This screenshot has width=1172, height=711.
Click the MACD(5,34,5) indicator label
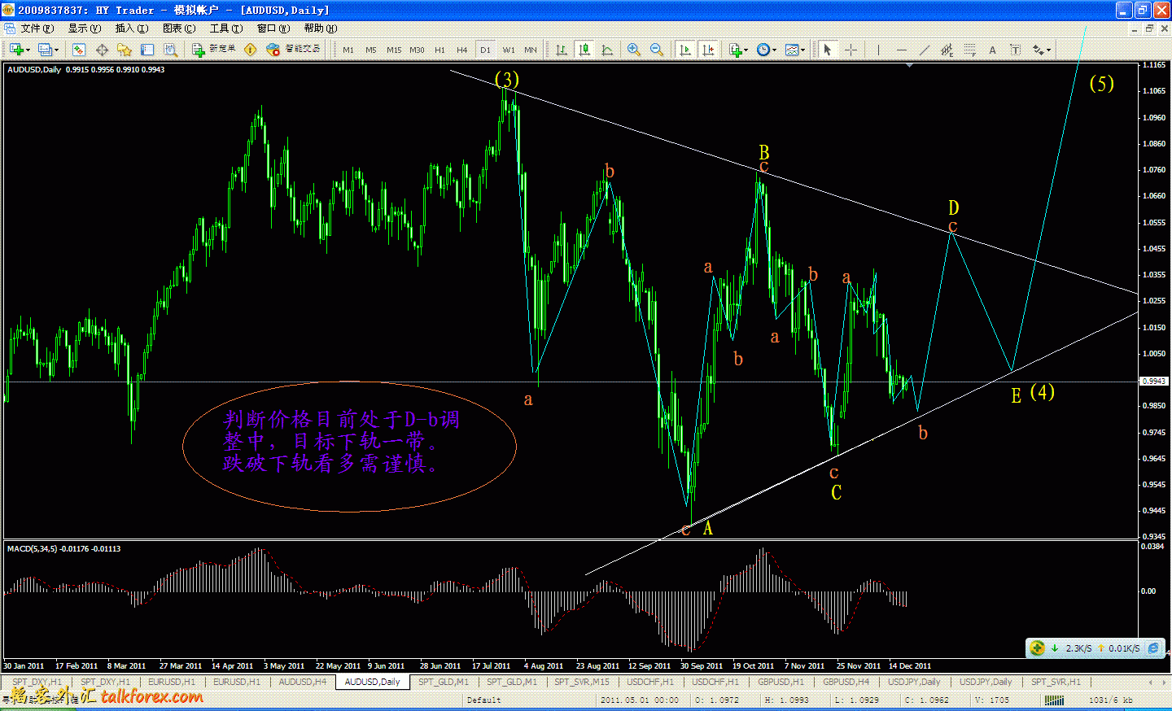63,549
